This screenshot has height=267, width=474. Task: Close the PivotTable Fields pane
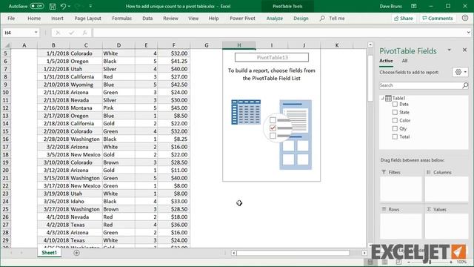click(x=464, y=50)
